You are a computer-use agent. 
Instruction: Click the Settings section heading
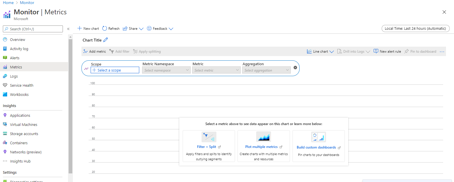tap(10, 172)
